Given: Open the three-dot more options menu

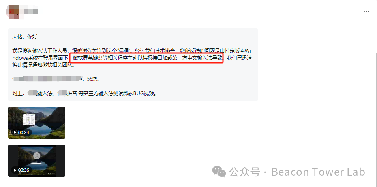Looking at the screenshot, I should 366,12.
